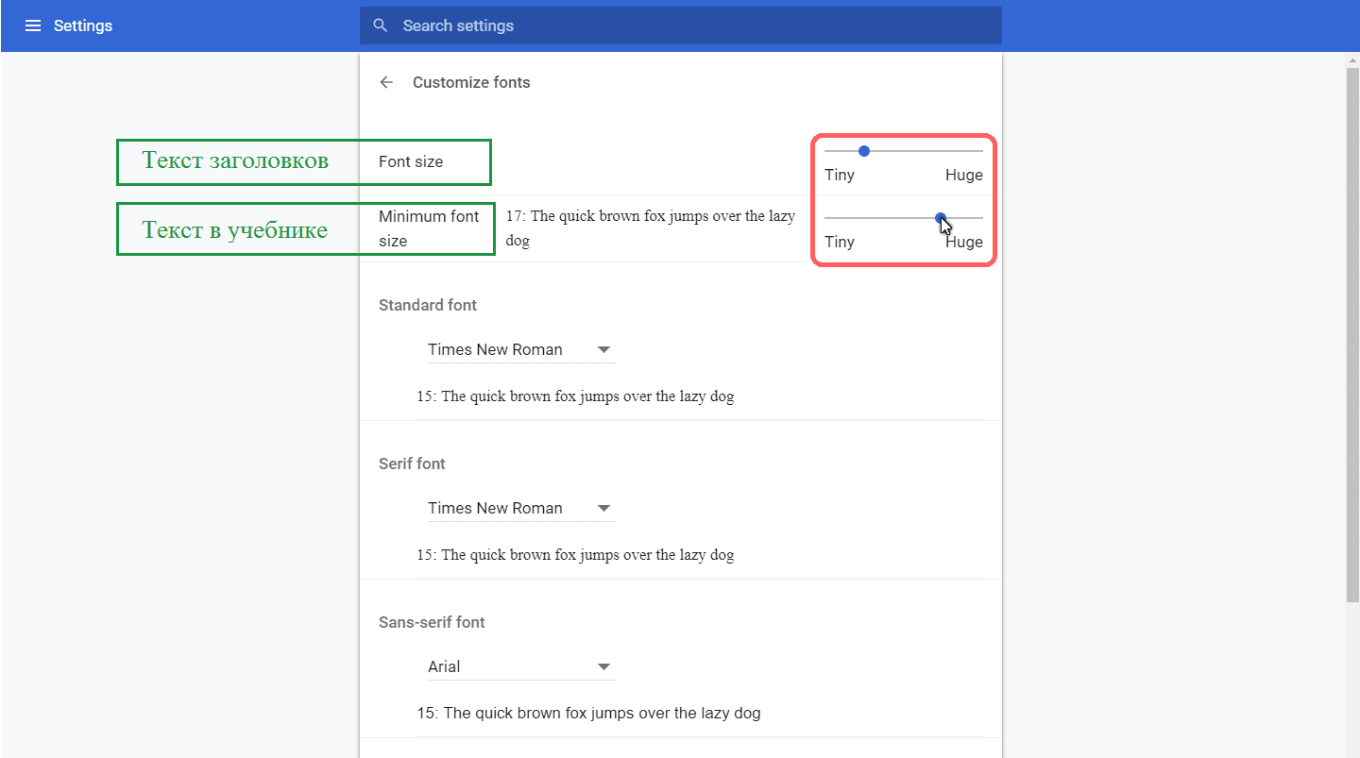Click the Serif font dropdown arrow
1360x758 pixels.
coord(604,509)
